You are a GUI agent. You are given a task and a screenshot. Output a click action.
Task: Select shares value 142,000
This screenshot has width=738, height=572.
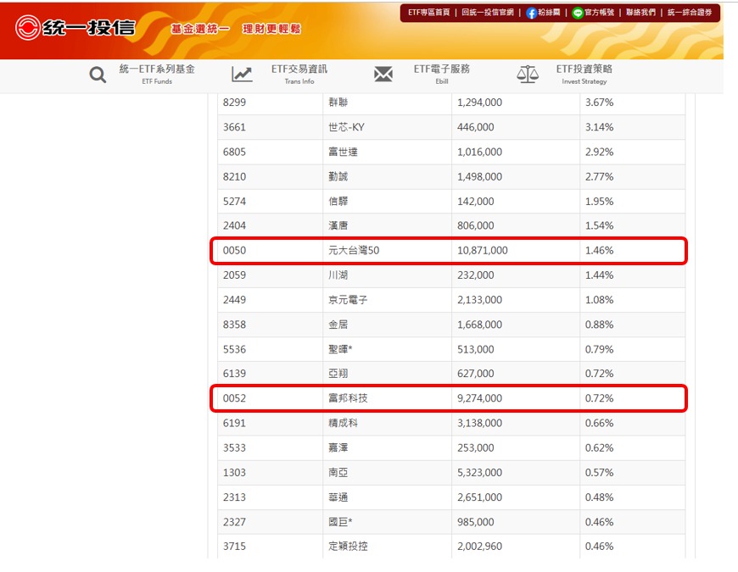click(x=475, y=202)
